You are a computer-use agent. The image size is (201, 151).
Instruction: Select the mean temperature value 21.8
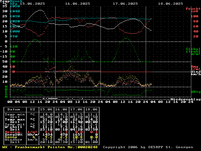[47, 125]
